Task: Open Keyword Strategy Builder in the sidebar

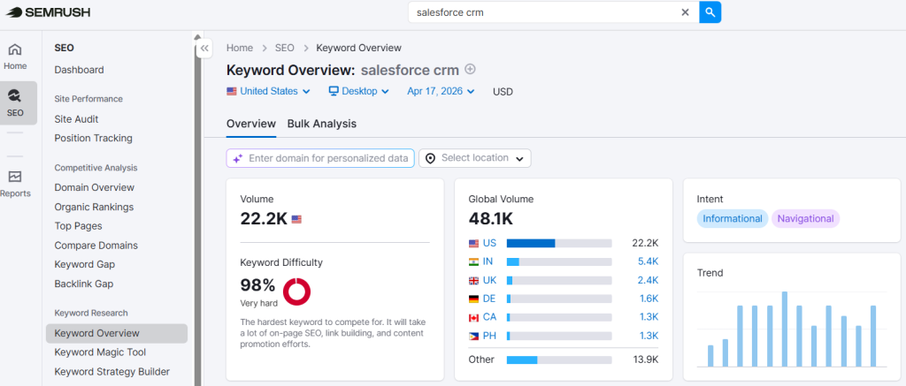Action: [x=112, y=372]
